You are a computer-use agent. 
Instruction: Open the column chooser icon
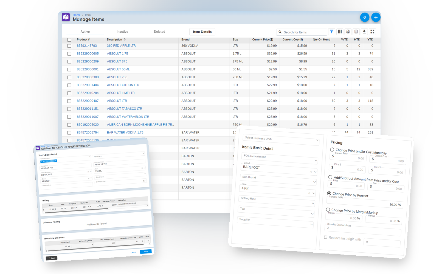click(340, 32)
